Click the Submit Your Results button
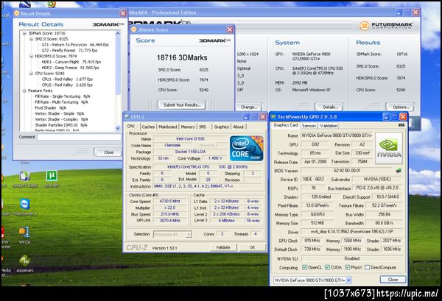Screen dimensions: 442x301 click(x=182, y=105)
